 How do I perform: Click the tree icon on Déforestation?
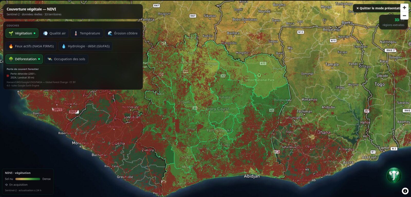(11, 59)
